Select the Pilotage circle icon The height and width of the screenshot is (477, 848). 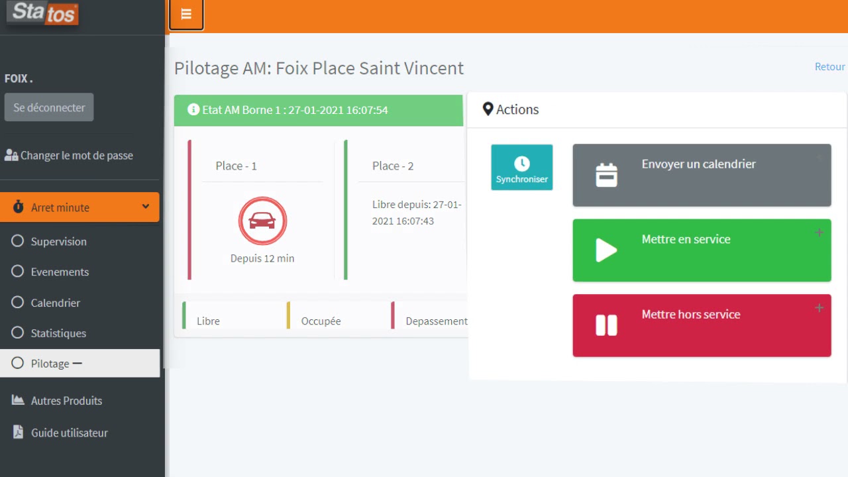[x=18, y=363]
